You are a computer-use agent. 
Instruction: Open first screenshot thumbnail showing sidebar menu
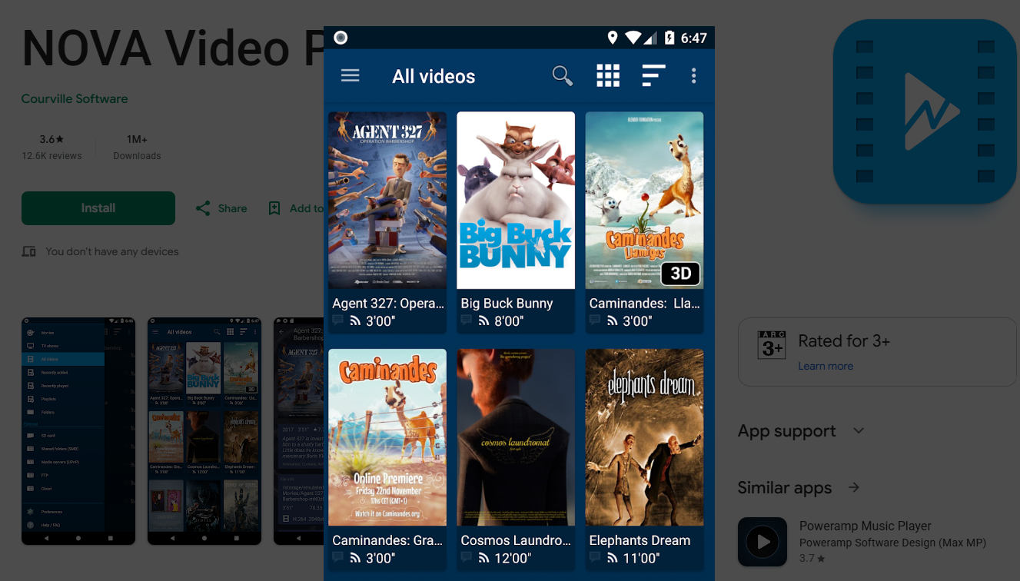pos(78,431)
